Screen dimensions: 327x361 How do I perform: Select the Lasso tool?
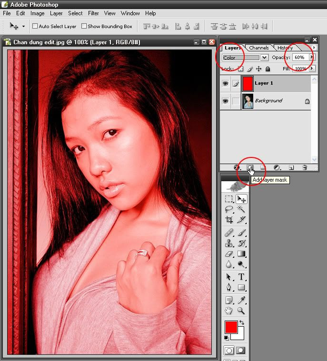[228, 209]
